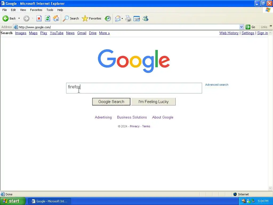The image size is (273, 205).
Task: Open the Terms link
Action: click(146, 126)
